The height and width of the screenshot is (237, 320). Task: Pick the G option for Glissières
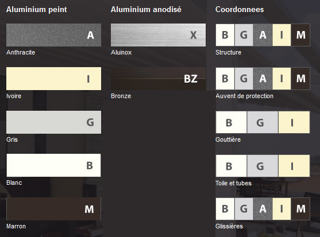pos(244,209)
